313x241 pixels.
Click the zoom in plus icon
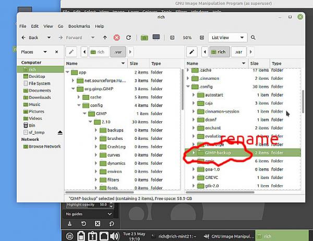tap(202, 38)
